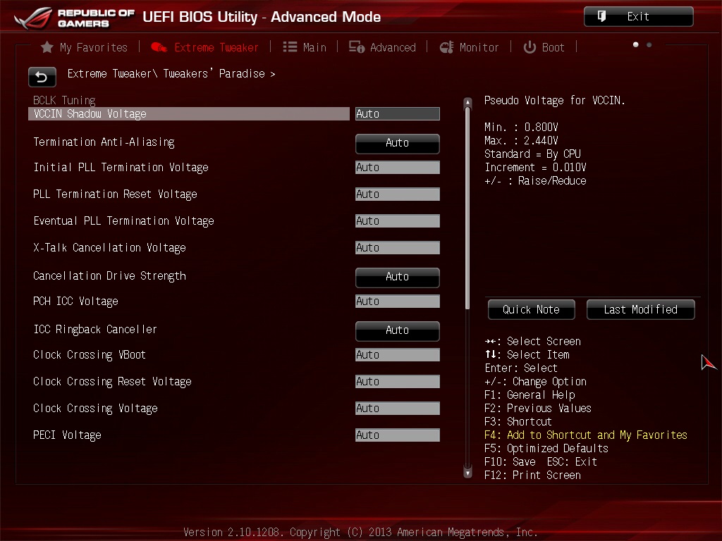Click the scrollbar up arrow
The image size is (722, 541).
(x=468, y=102)
